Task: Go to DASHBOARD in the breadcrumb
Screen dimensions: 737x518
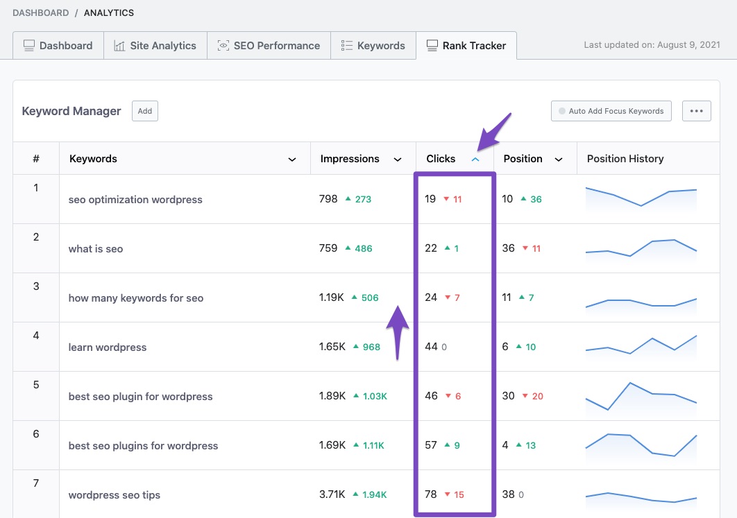Action: 40,12
